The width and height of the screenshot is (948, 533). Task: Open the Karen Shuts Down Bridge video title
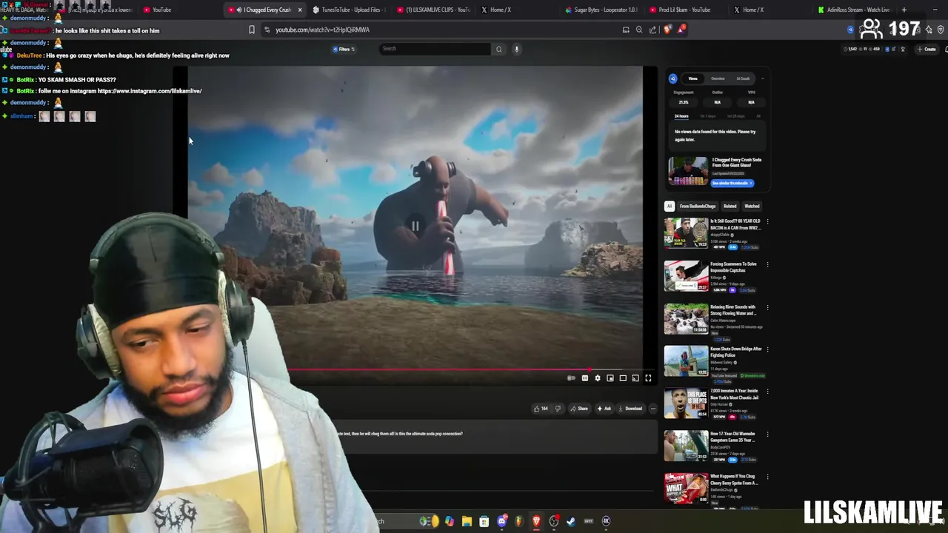click(x=736, y=352)
